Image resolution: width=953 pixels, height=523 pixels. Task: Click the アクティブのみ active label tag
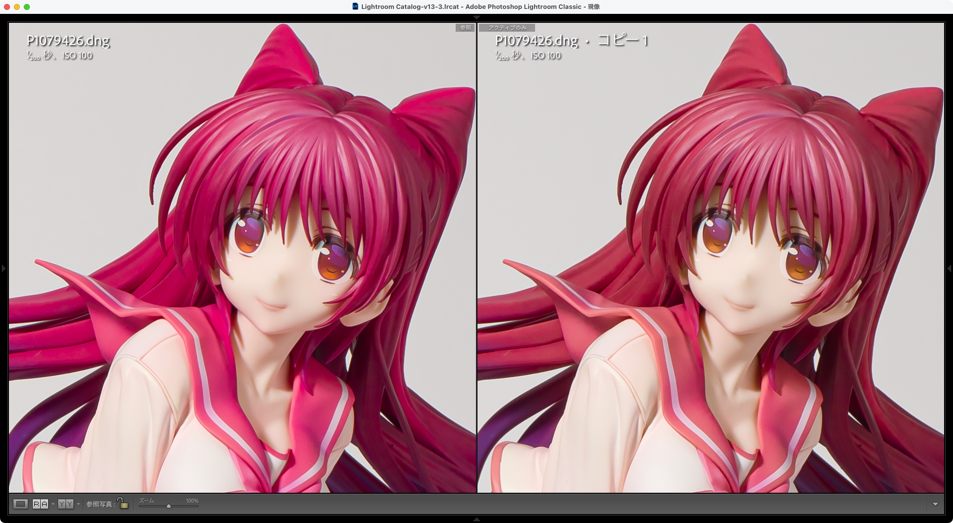(x=507, y=28)
